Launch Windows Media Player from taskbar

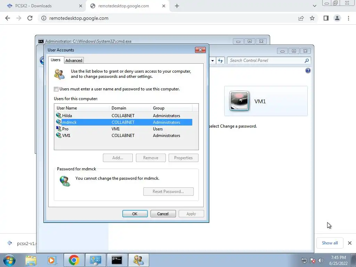pyautogui.click(x=51, y=260)
